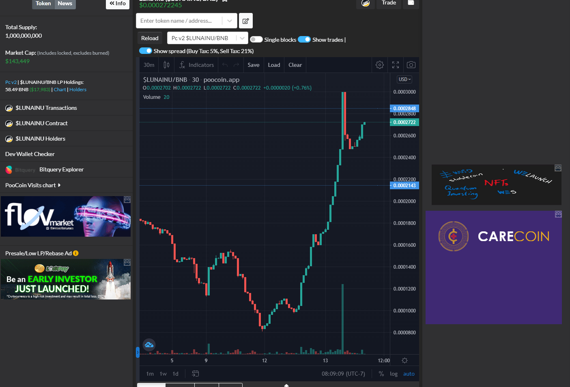Click the edit token pencil icon
570x387 pixels.
246,21
